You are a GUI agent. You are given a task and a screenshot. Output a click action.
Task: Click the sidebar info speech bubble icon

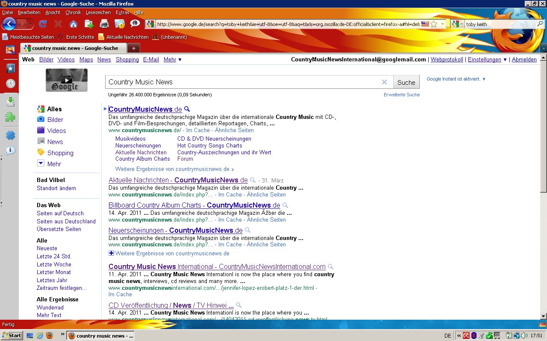[10, 150]
